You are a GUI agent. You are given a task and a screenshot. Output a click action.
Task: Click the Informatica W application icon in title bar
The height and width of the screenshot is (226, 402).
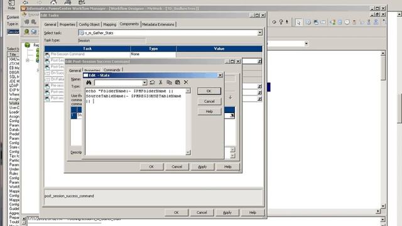tap(24, 8)
